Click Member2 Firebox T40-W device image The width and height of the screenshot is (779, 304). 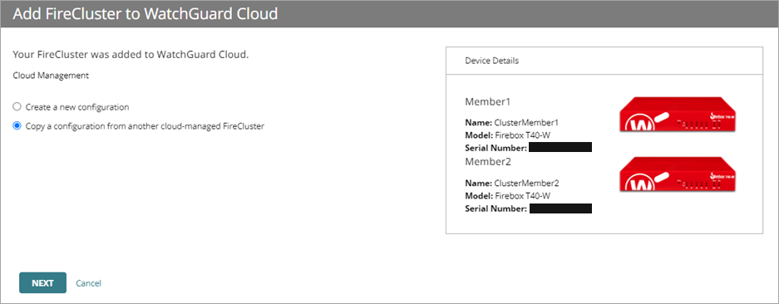[678, 174]
